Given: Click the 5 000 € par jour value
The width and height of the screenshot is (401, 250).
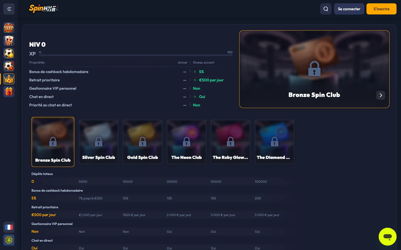Looking at the screenshot, I should point(267,215).
